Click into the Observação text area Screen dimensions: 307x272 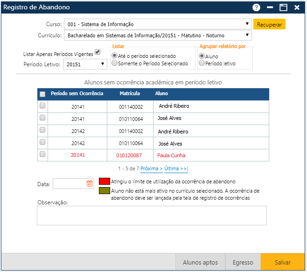(x=152, y=216)
